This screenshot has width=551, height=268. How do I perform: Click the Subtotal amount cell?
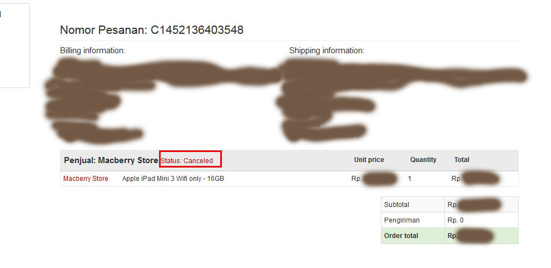(x=480, y=205)
